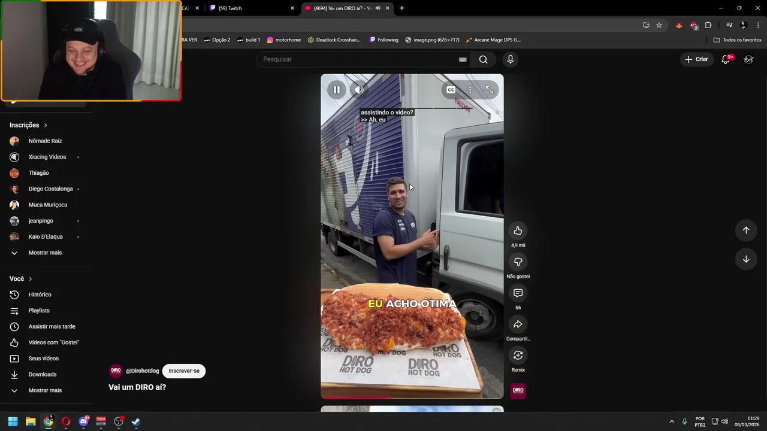Open the YouTube account avatar menu
This screenshot has width=767, height=431.
point(748,59)
